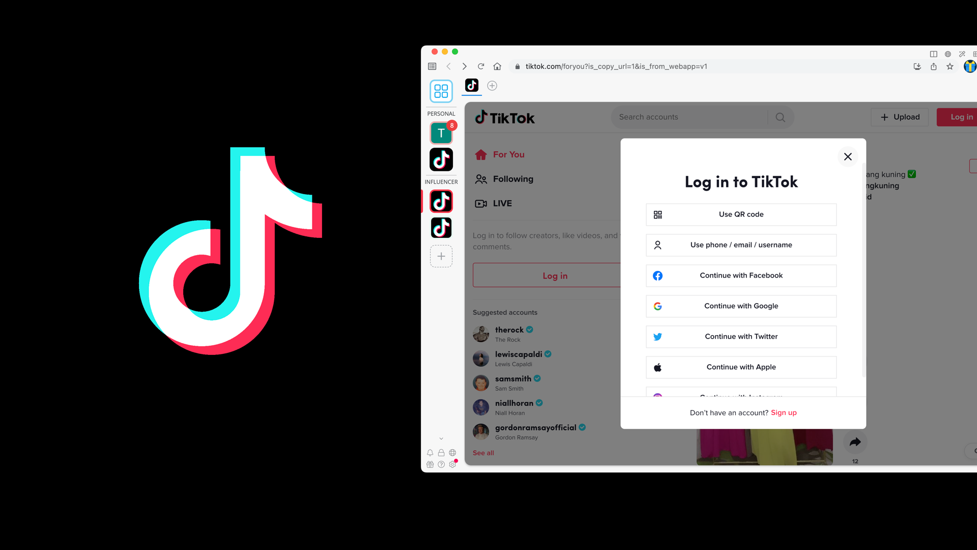
Task: Click the Apple login icon
Action: (657, 367)
